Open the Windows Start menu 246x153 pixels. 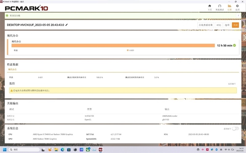5,150
